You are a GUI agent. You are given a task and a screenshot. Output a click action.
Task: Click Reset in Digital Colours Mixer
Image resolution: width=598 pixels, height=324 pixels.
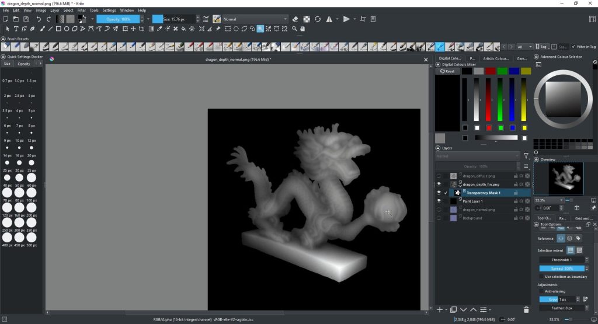pyautogui.click(x=448, y=71)
